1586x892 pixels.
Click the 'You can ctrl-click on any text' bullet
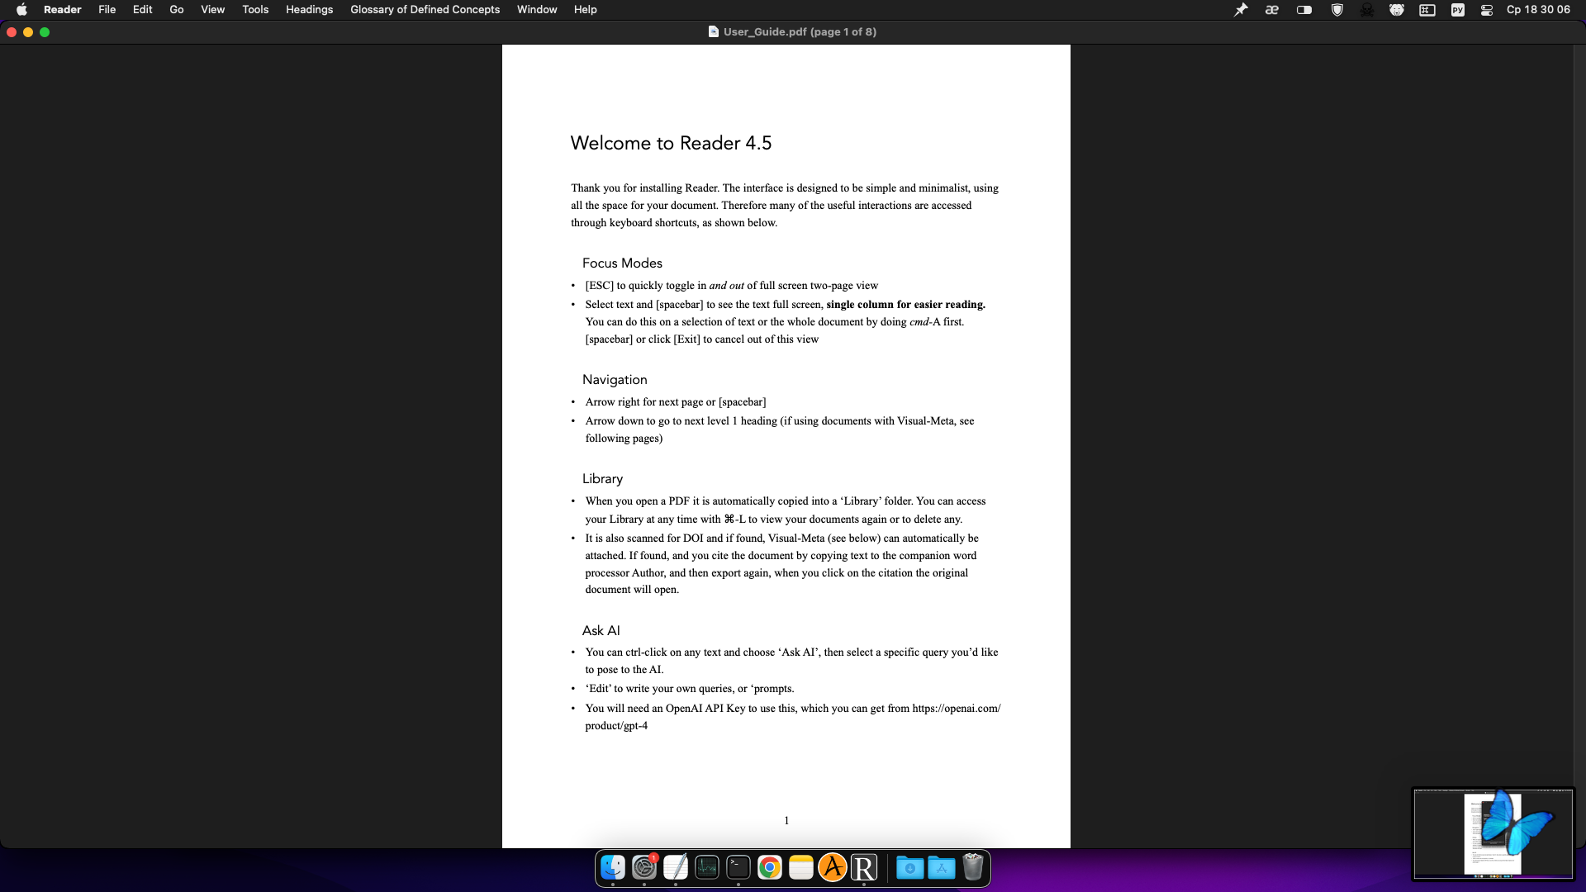coord(791,661)
